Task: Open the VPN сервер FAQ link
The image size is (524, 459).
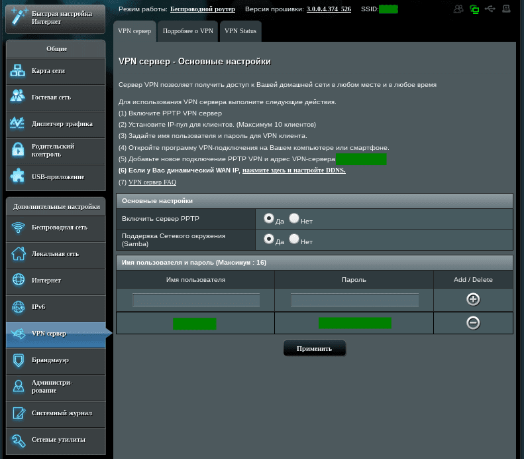Action: pyautogui.click(x=152, y=182)
